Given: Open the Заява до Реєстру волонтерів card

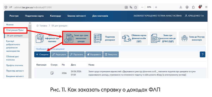Looking at the screenshot, I should point(192,38).
